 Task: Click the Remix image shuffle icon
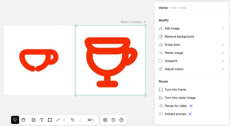[161, 53]
